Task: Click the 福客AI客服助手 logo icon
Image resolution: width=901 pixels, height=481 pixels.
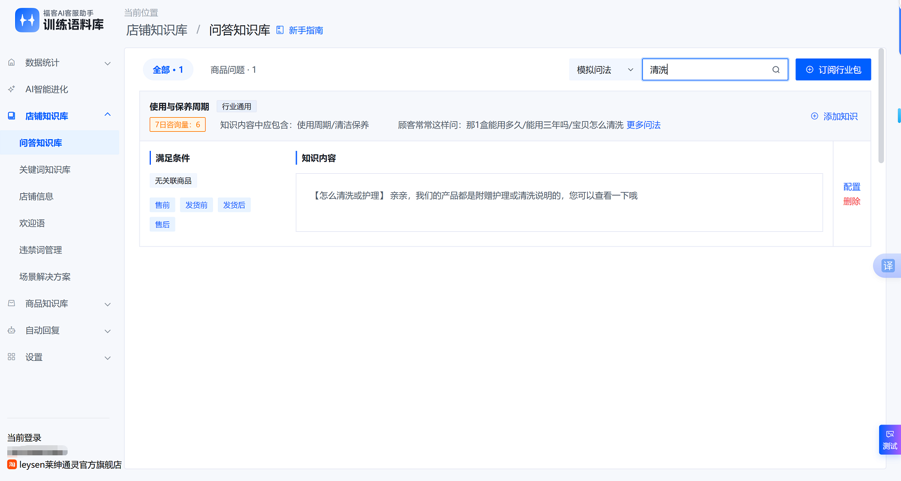Action: [27, 20]
